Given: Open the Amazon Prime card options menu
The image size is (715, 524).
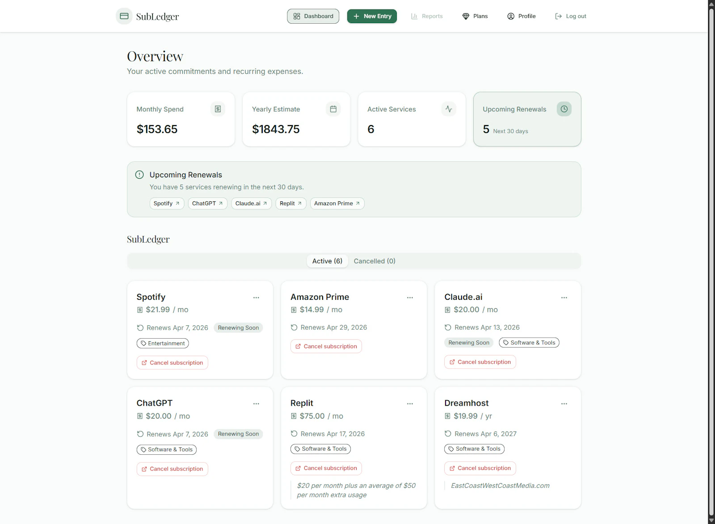Looking at the screenshot, I should click(x=410, y=298).
